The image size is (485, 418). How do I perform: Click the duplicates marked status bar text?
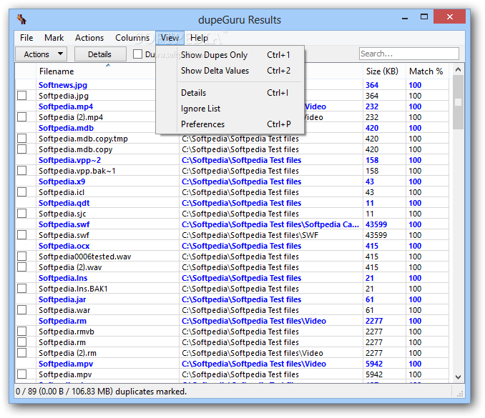(101, 392)
